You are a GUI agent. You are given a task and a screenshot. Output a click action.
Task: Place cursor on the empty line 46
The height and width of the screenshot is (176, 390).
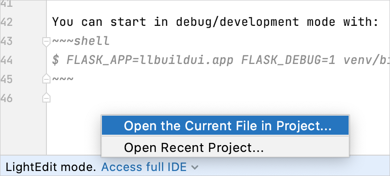tap(199, 98)
